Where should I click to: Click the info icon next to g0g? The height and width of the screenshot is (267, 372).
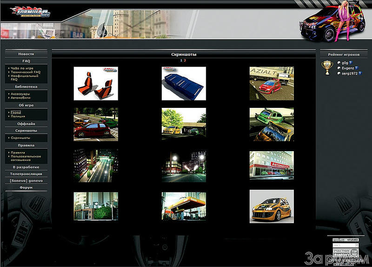click(x=351, y=62)
